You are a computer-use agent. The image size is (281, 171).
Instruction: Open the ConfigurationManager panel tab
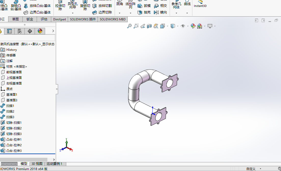pos(20,31)
